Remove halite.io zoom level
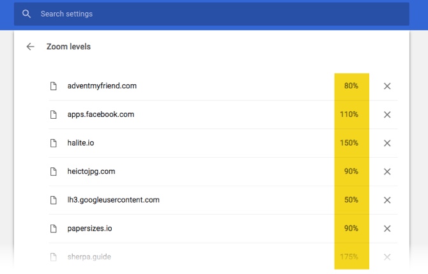Screen dimensions: 428x274 [x=387, y=143]
